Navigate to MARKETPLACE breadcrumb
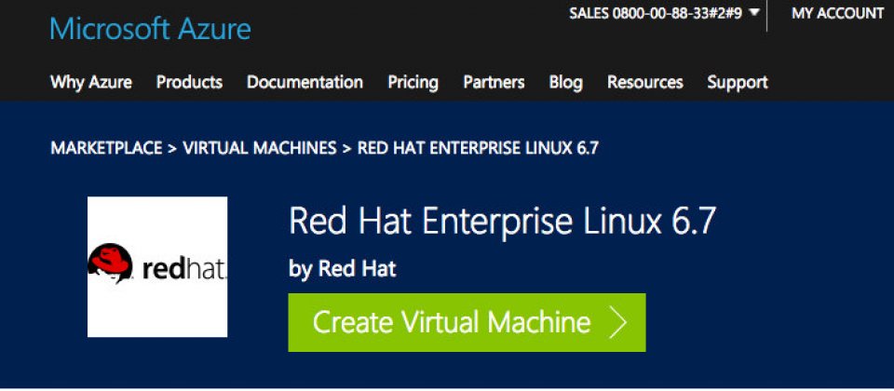Screen dimensions: 894x391 [106, 148]
